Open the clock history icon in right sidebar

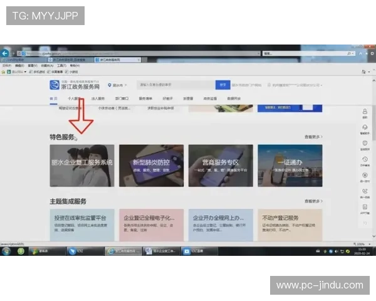(365, 159)
